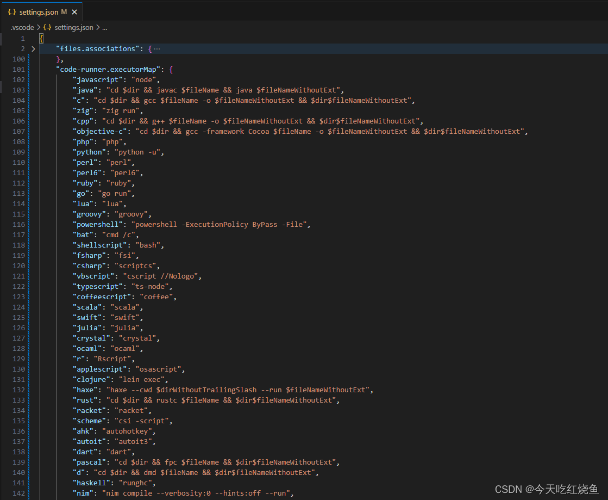Viewport: 608px width, 500px height.
Task: Click line number 101 in the gutter
Action: pos(19,69)
